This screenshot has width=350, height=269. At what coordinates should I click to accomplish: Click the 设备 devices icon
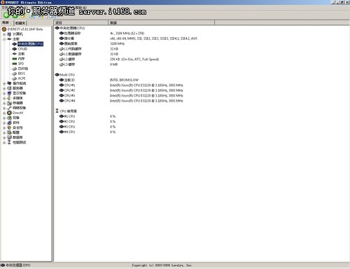(9, 118)
